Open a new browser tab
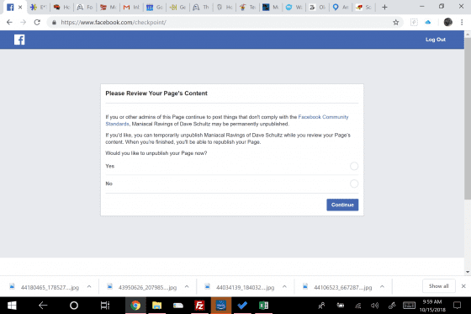 tap(384, 7)
